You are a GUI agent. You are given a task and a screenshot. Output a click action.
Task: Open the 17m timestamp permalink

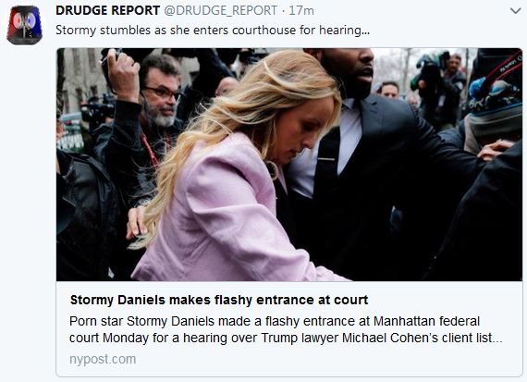coord(301,10)
